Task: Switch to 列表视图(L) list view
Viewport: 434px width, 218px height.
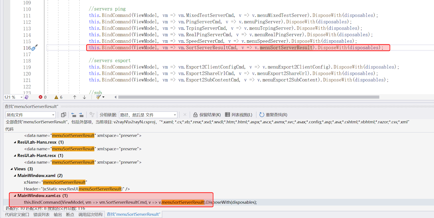Action: [x=239, y=115]
